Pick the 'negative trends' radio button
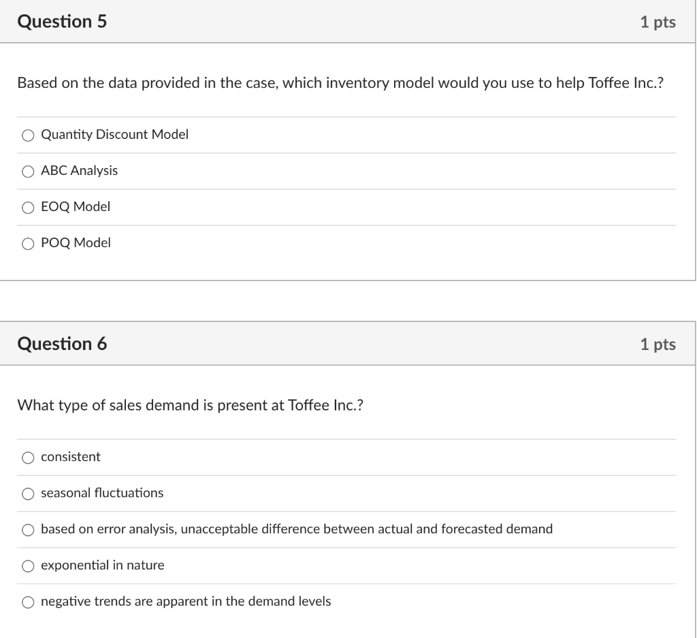The width and height of the screenshot is (697, 638). click(x=28, y=603)
